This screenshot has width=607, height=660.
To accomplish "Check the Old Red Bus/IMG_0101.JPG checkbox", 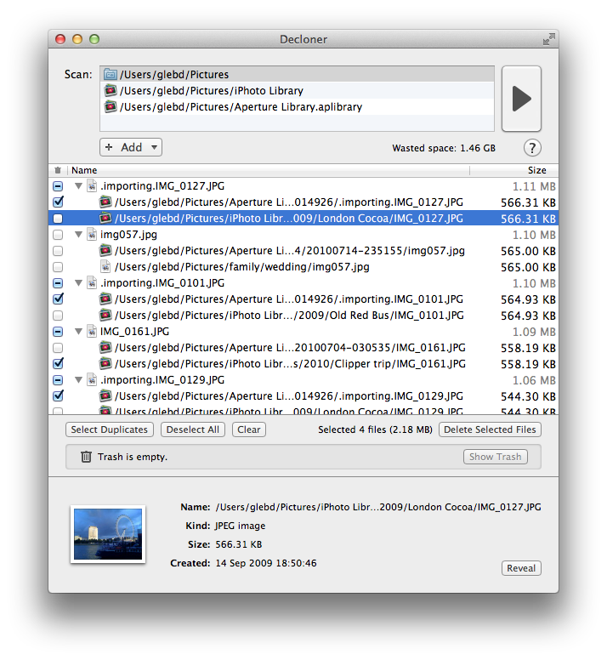I will point(58,316).
